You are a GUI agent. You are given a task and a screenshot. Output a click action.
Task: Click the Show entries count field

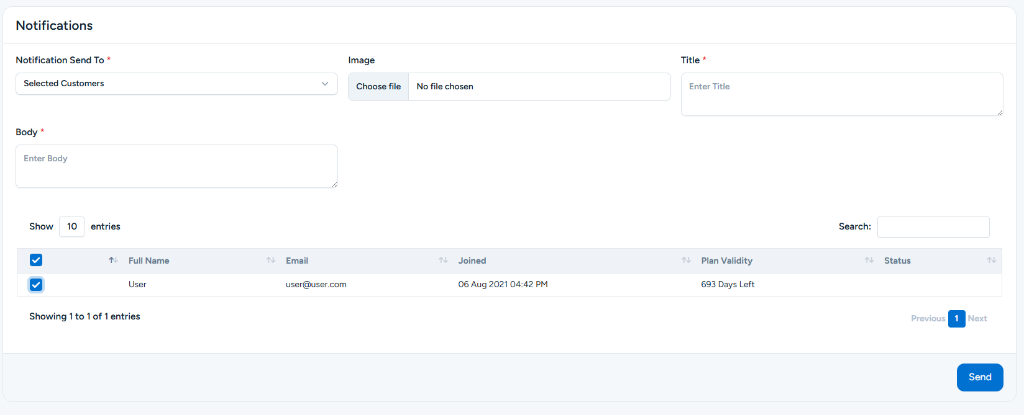[x=71, y=227]
